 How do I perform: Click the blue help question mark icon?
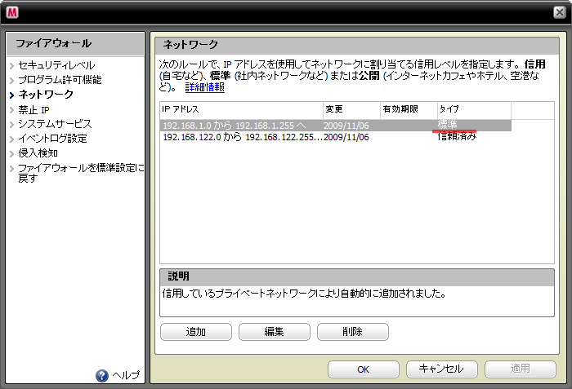102,376
